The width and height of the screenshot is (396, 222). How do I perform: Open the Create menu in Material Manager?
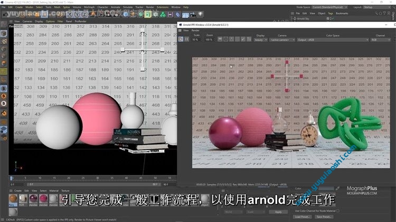(x=17, y=191)
